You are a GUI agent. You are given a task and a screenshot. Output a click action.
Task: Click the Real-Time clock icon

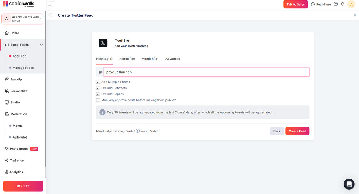313,4
